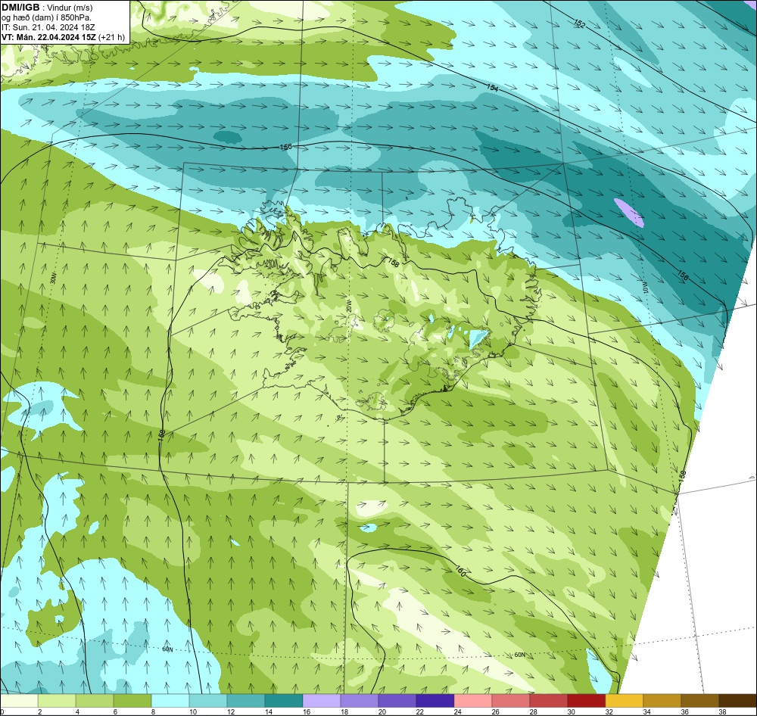757x716 pixels.
Task: Click the legend value 16
Action: pos(307,711)
